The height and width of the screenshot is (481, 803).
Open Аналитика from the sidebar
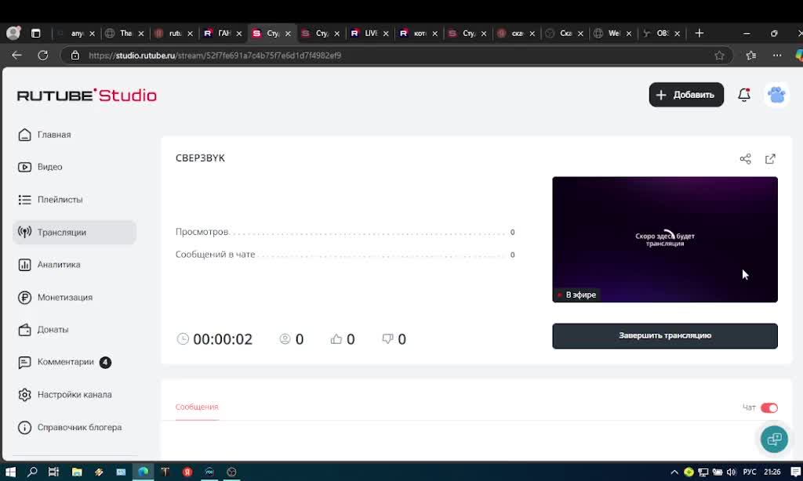[x=49, y=265]
